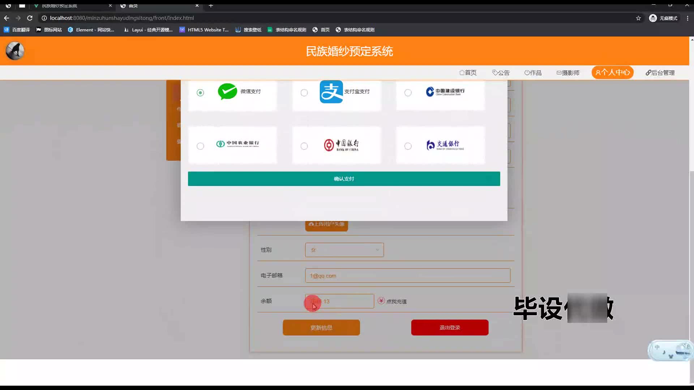Image resolution: width=694 pixels, height=390 pixels.
Task: Select Agricultural Bank of China radio button
Action: pyautogui.click(x=200, y=146)
